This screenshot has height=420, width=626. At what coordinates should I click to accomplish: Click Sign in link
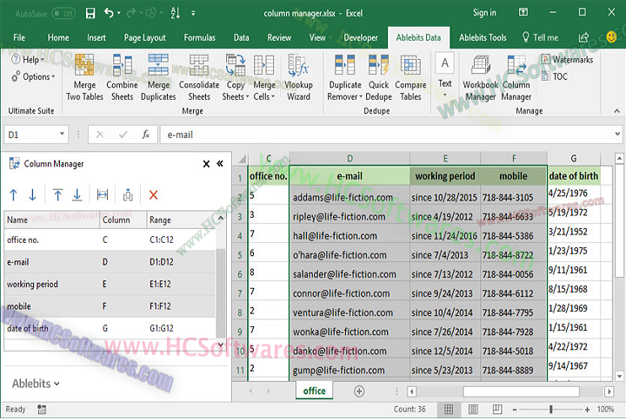pos(484,13)
